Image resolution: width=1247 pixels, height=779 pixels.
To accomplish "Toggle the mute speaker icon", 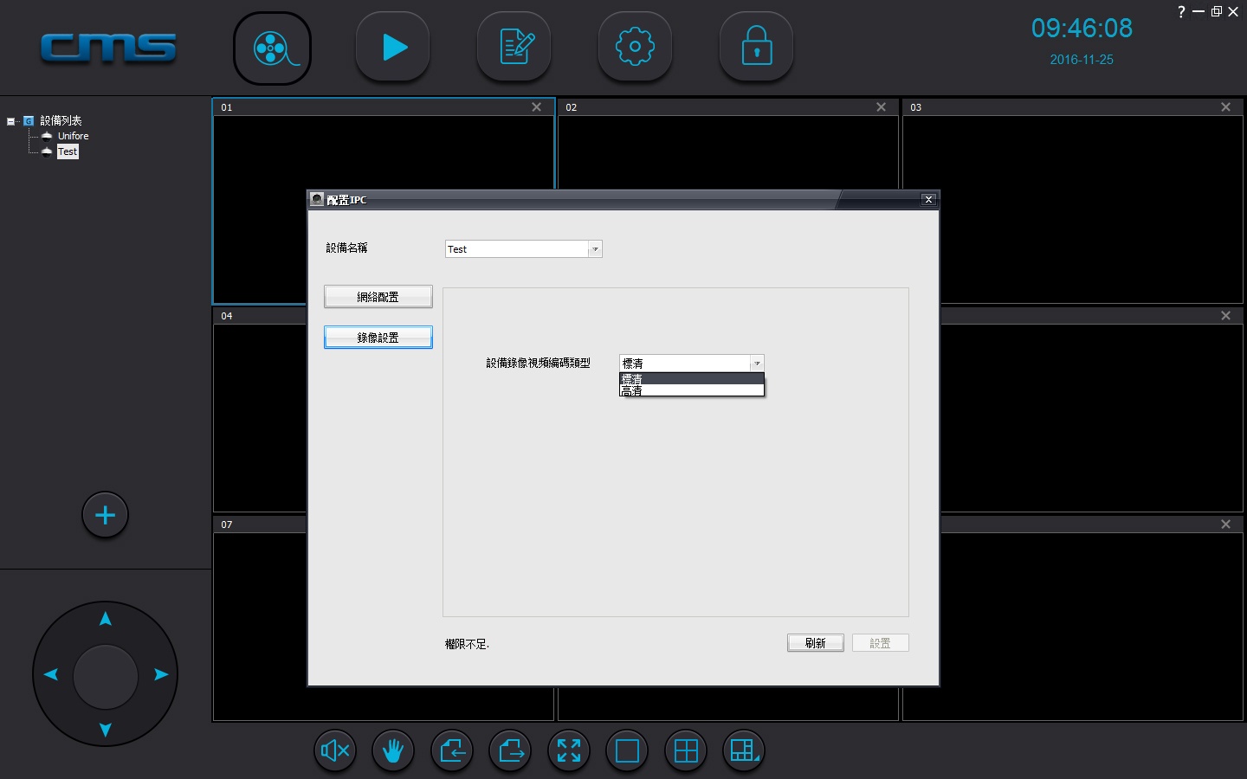I will (334, 750).
